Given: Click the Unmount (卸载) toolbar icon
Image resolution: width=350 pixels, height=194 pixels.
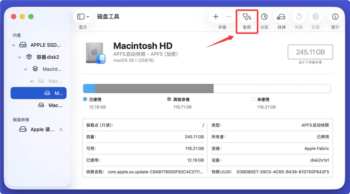Looking at the screenshot, I should coord(315,17).
